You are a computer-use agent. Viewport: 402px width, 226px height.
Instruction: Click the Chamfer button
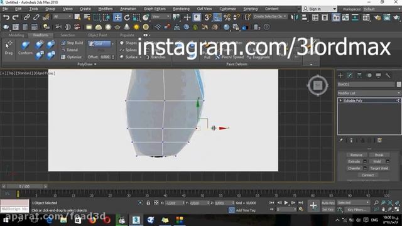coord(354,168)
